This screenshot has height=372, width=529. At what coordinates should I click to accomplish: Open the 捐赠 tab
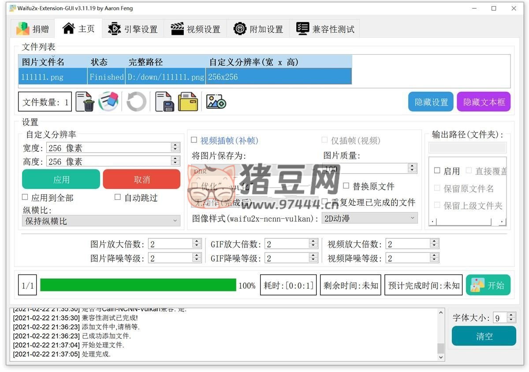33,29
